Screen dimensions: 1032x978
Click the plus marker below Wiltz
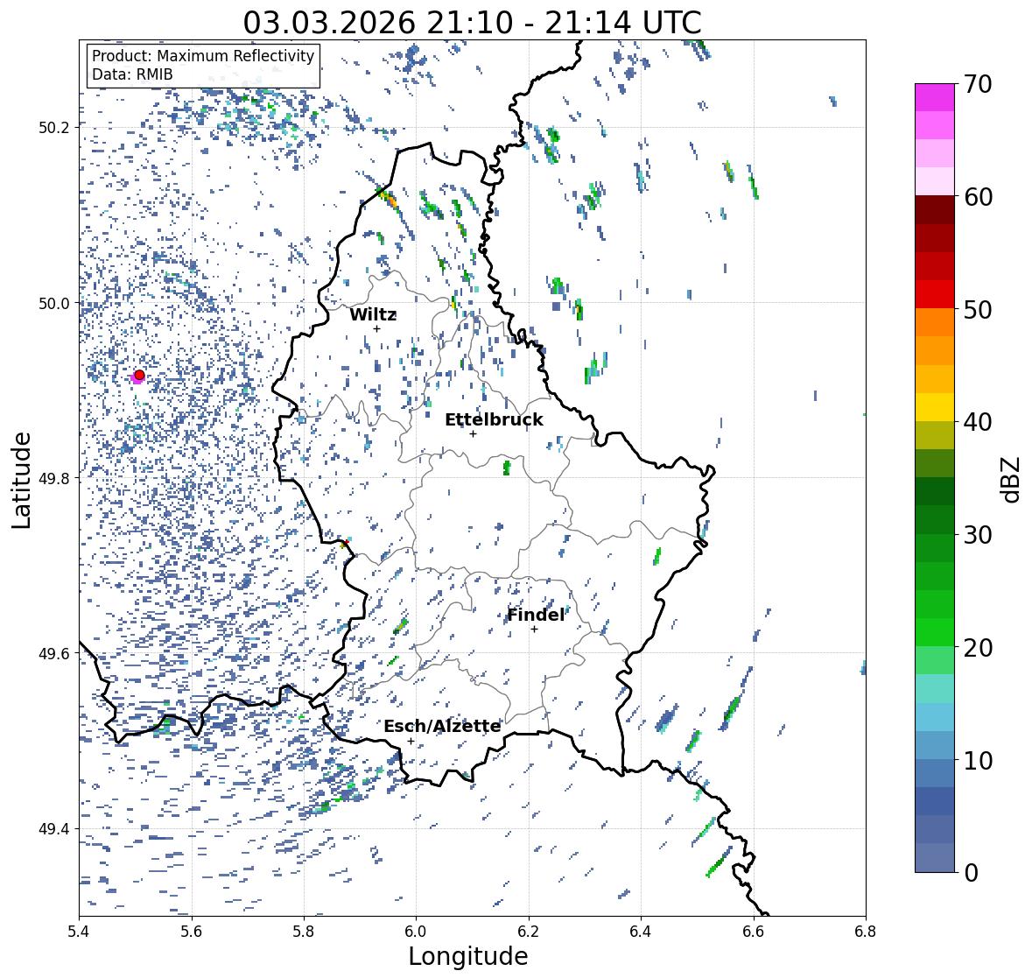(x=377, y=328)
